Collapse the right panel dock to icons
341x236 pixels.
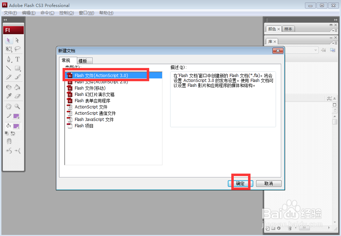coord(336,20)
